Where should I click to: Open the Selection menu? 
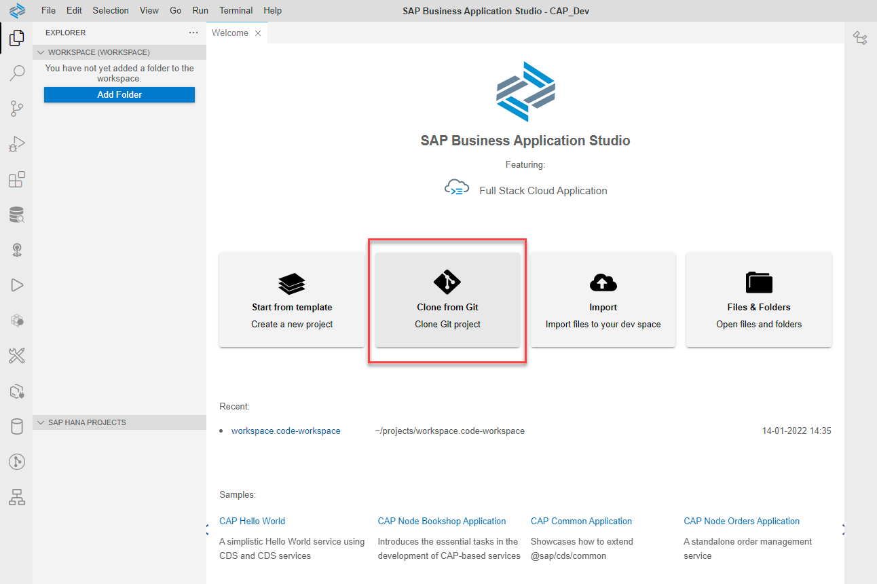[111, 11]
